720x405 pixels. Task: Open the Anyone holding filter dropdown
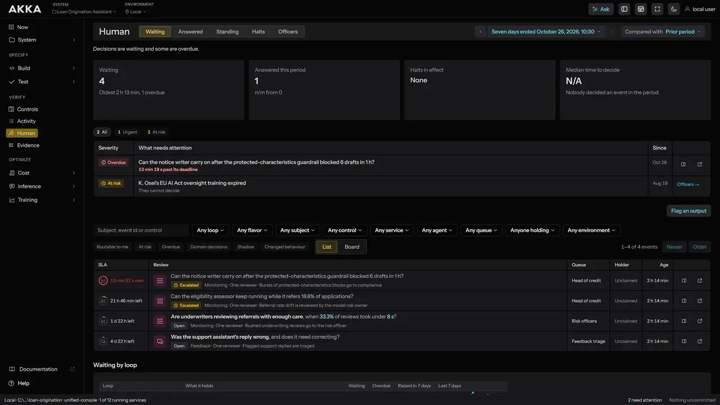(533, 230)
